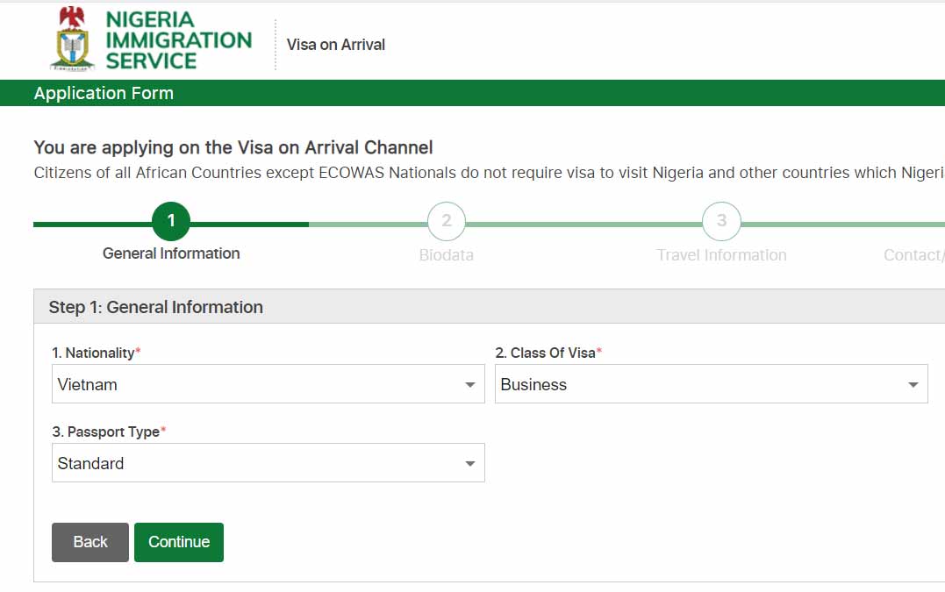Click the Biodata step label
Image resolution: width=945 pixels, height=592 pixels.
(447, 255)
